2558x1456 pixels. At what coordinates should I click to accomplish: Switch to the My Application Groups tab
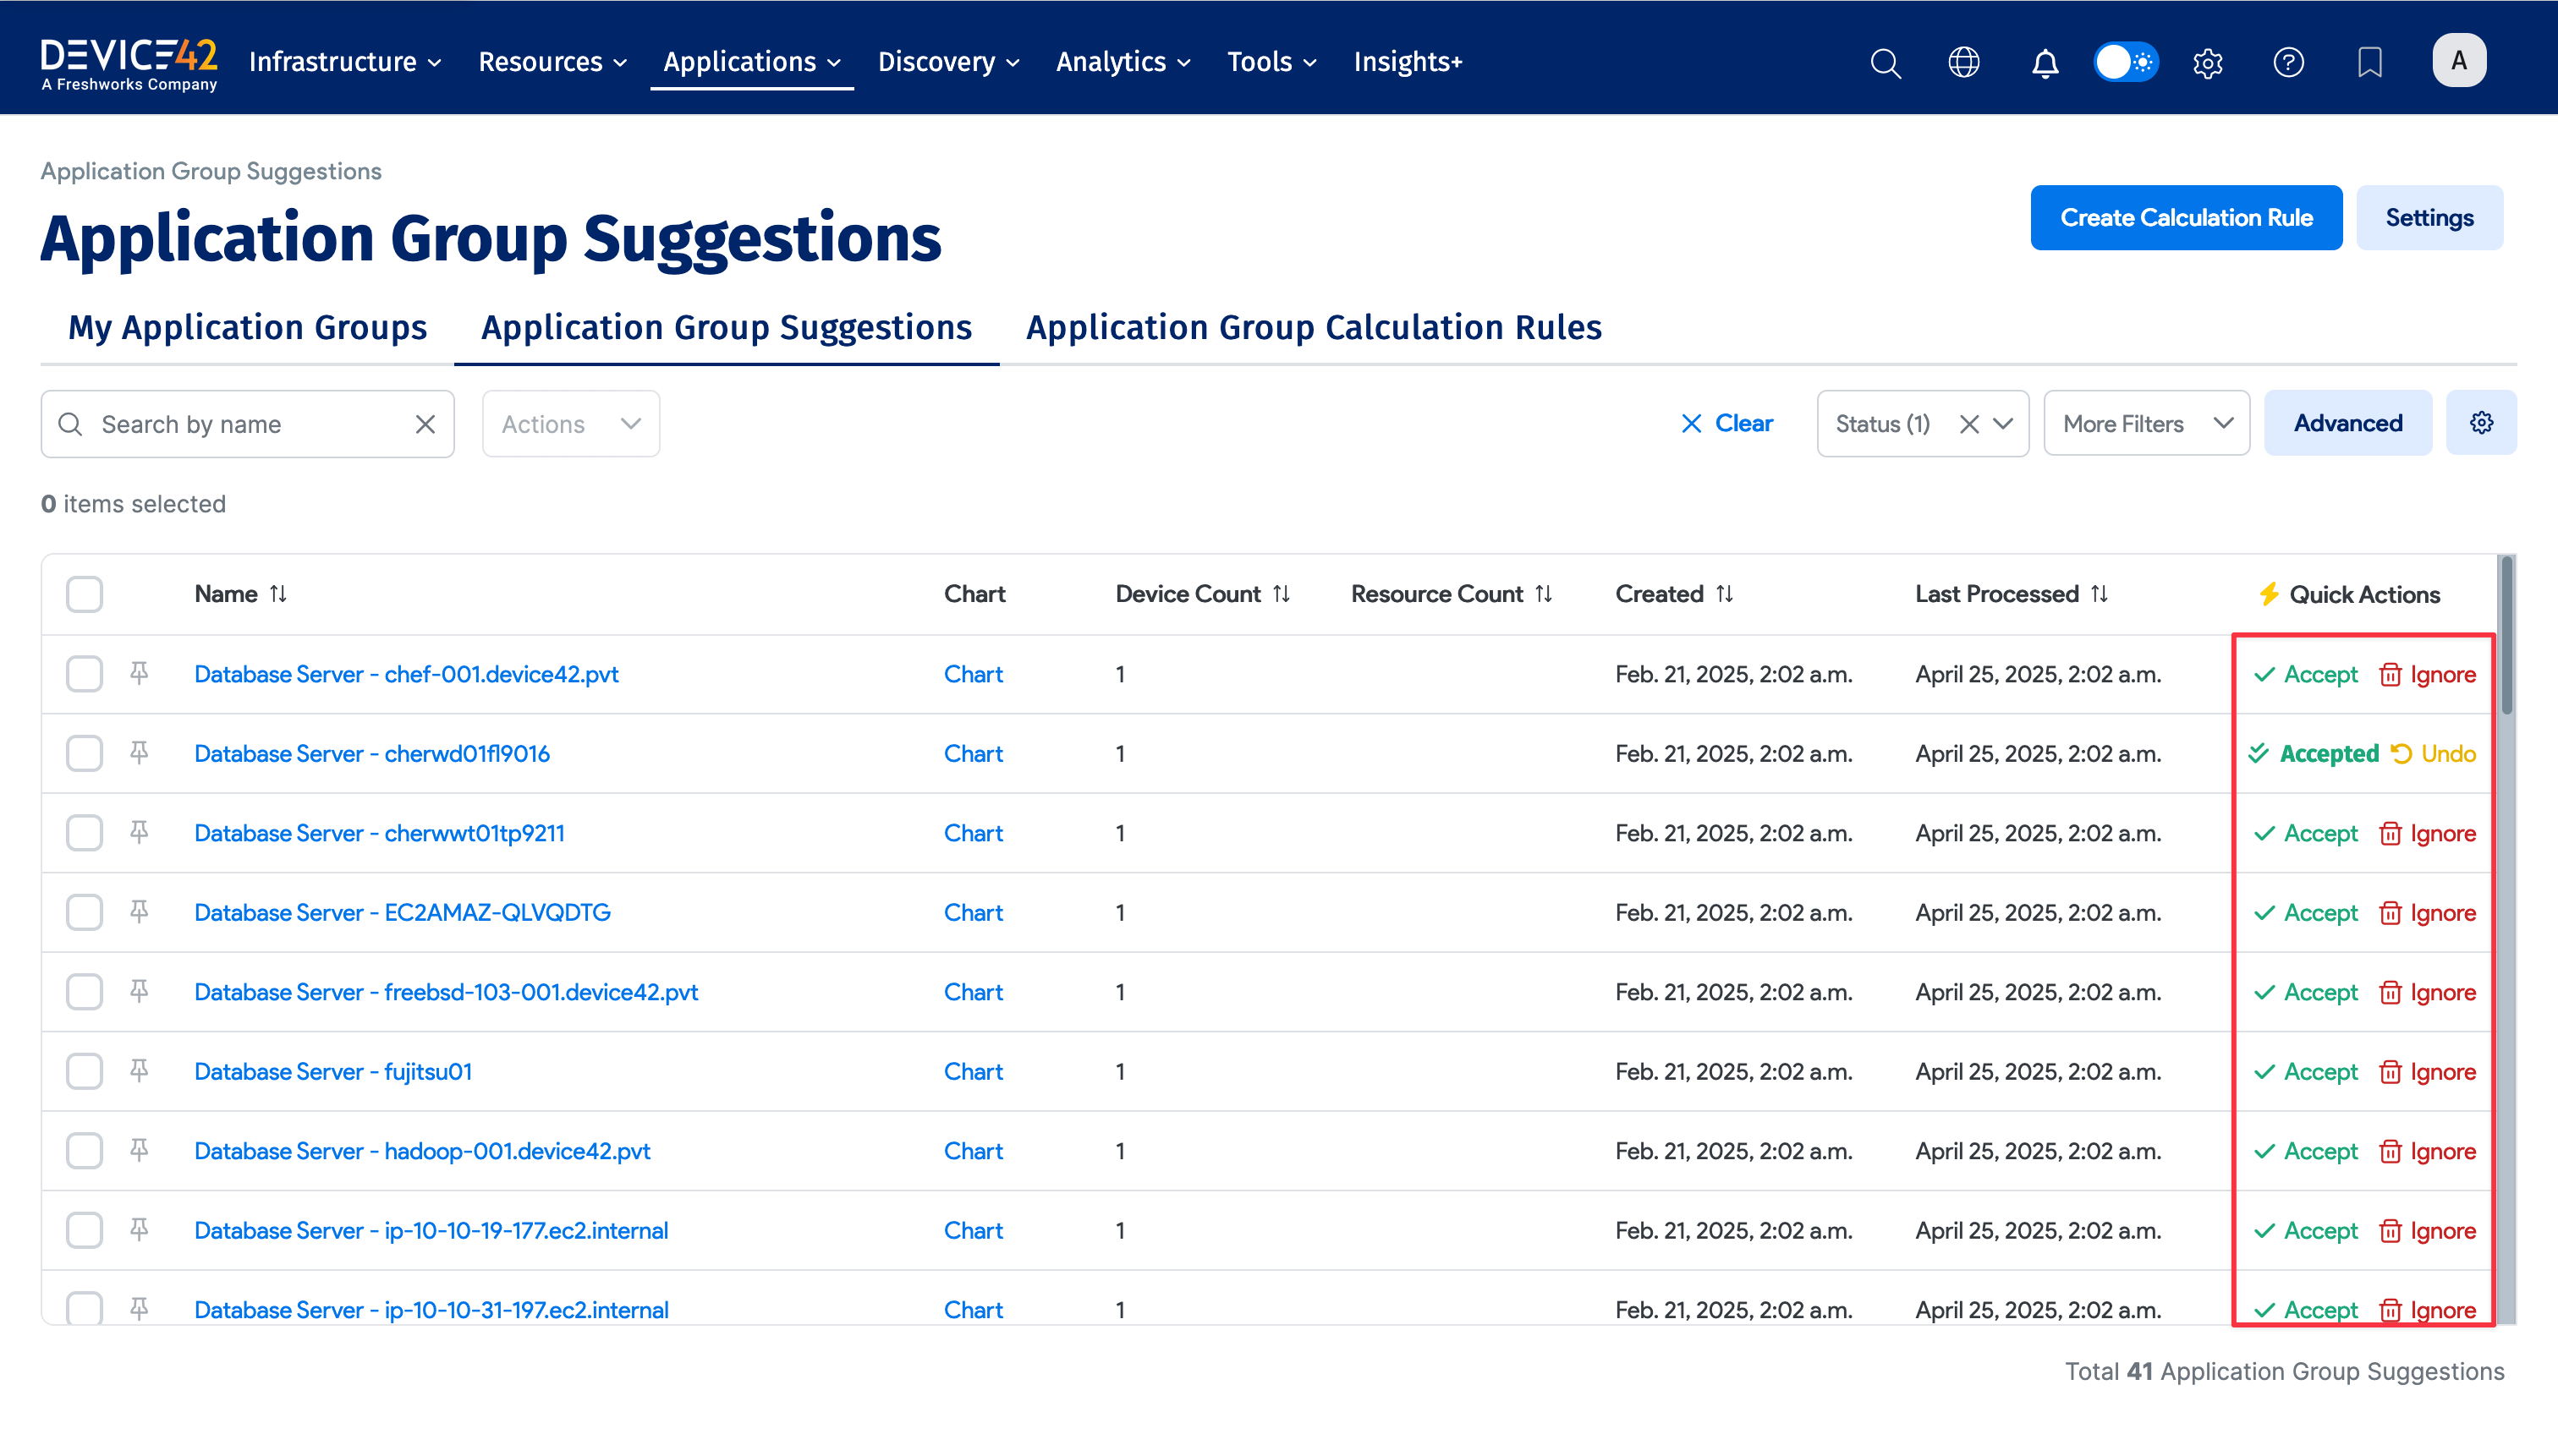[246, 327]
